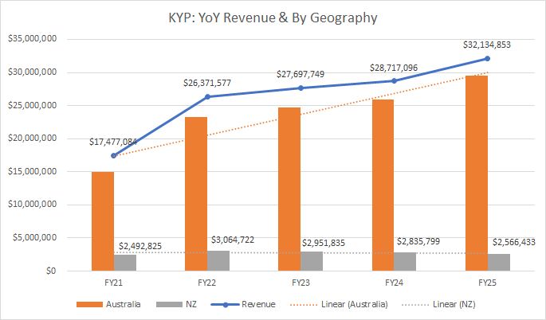Click the $32,134,853 revenue data label
The width and height of the screenshot is (546, 320).
click(488, 45)
